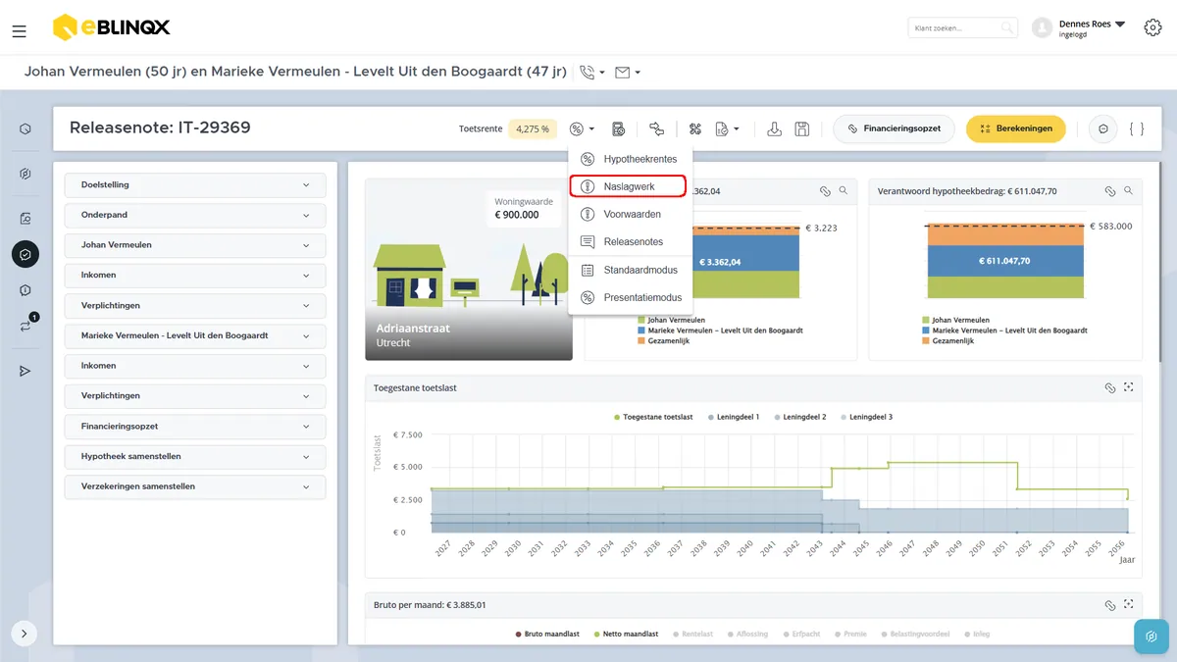Toggle Leningdeel 3 series in the legend
The height and width of the screenshot is (662, 1177).
tap(866, 417)
